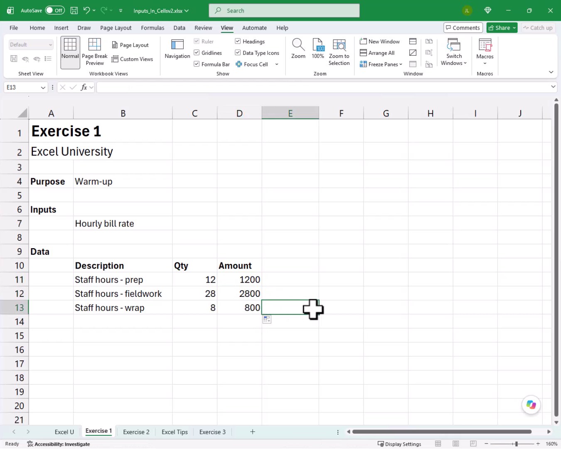The image size is (561, 449).
Task: Click the add new sheet plus
Action: pyautogui.click(x=253, y=432)
